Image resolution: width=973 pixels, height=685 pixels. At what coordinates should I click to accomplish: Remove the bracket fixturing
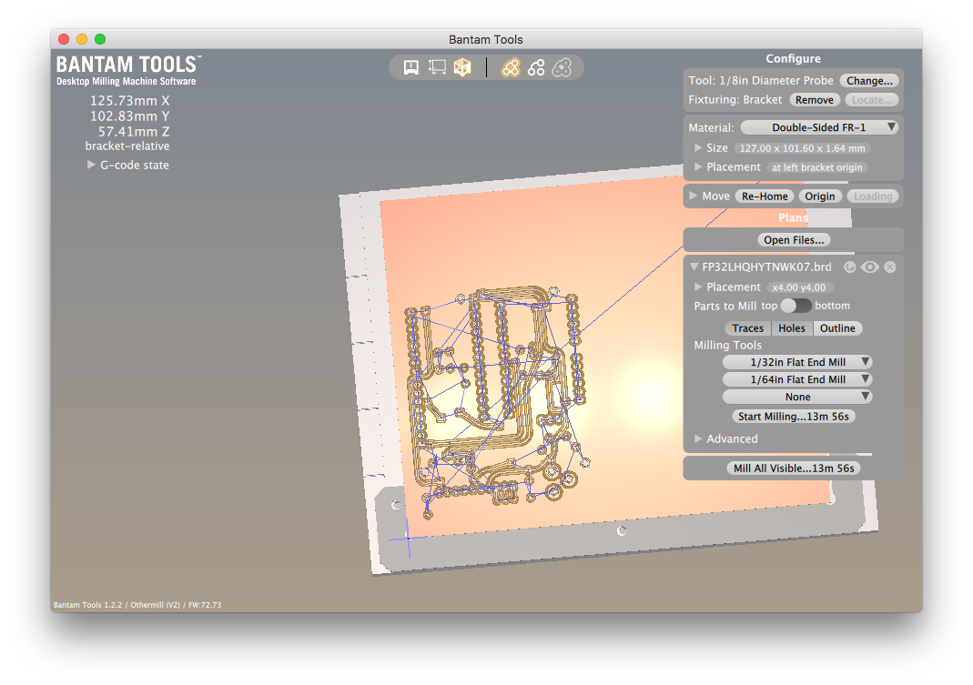pyautogui.click(x=815, y=100)
